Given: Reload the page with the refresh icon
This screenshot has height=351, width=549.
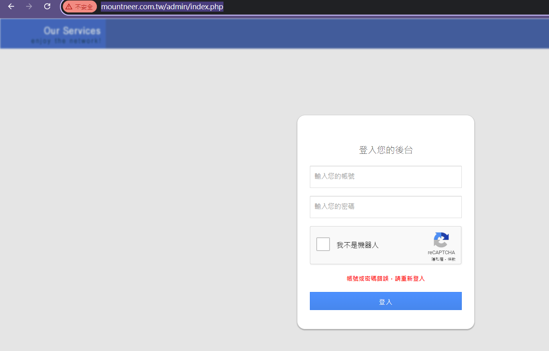Looking at the screenshot, I should [x=47, y=6].
